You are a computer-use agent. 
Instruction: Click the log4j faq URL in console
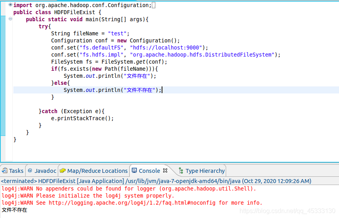132,203
